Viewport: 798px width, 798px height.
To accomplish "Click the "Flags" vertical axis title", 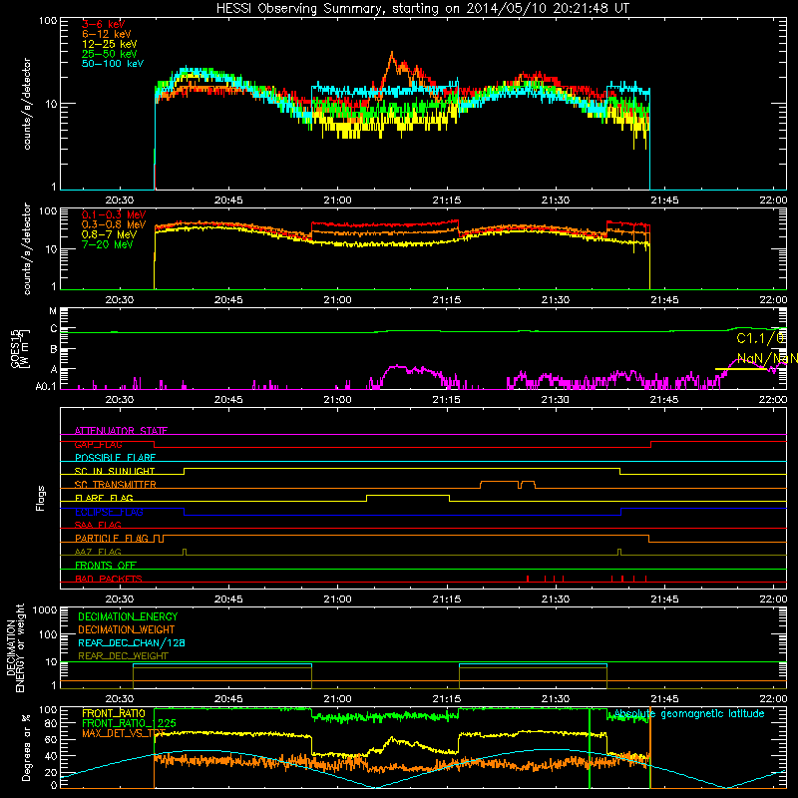I will [41, 498].
